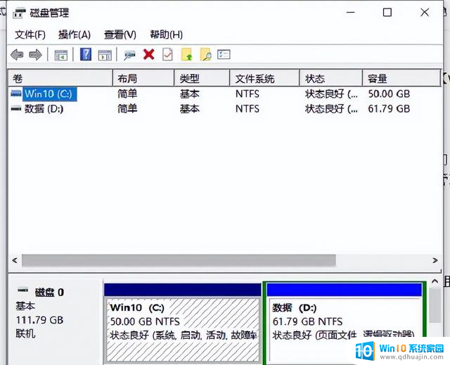Viewport: 450px width, 365px height.
Task: Click the Win10 (C:) volume drive icon
Action: (x=16, y=94)
